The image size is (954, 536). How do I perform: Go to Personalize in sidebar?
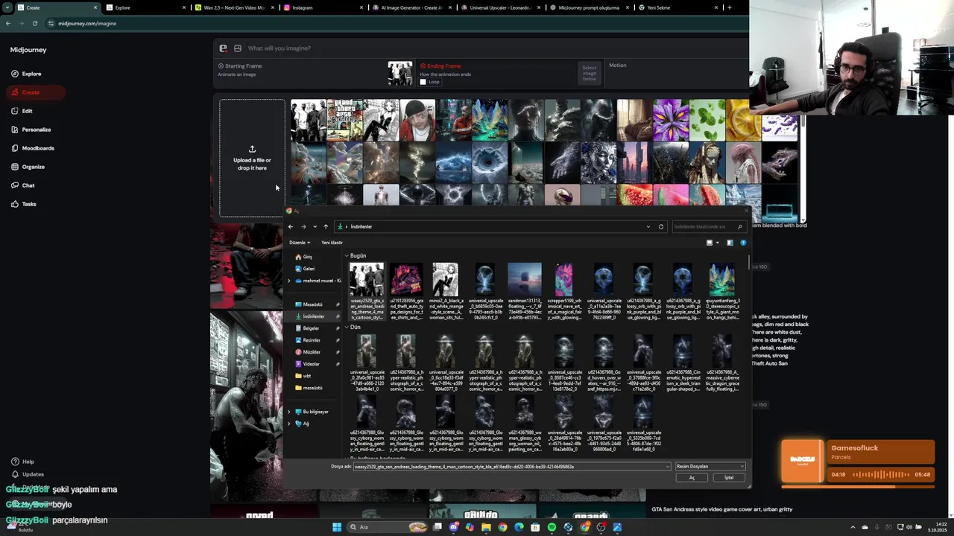31,130
